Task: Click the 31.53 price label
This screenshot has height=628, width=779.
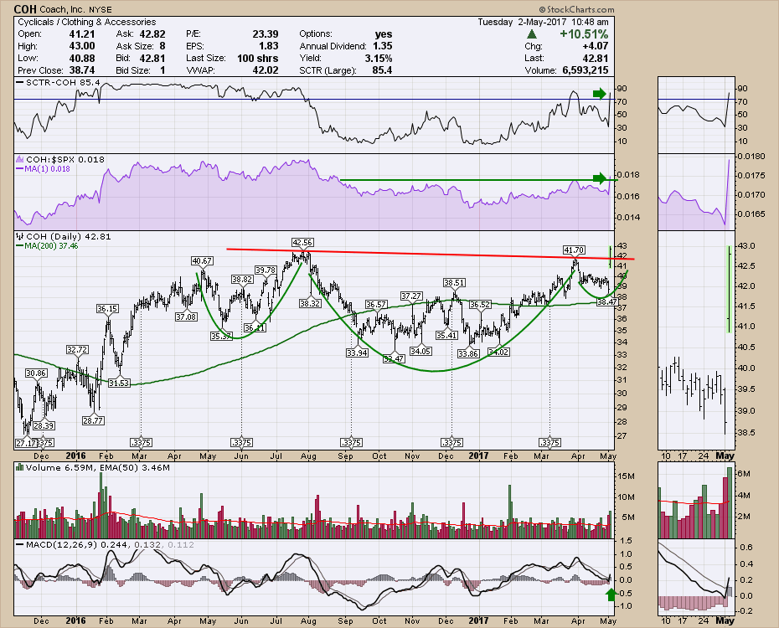Action: tap(119, 383)
